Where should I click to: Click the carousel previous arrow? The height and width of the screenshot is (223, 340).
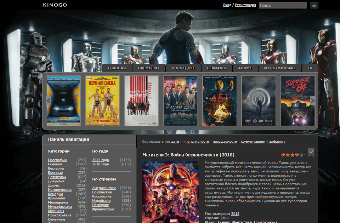click(44, 101)
